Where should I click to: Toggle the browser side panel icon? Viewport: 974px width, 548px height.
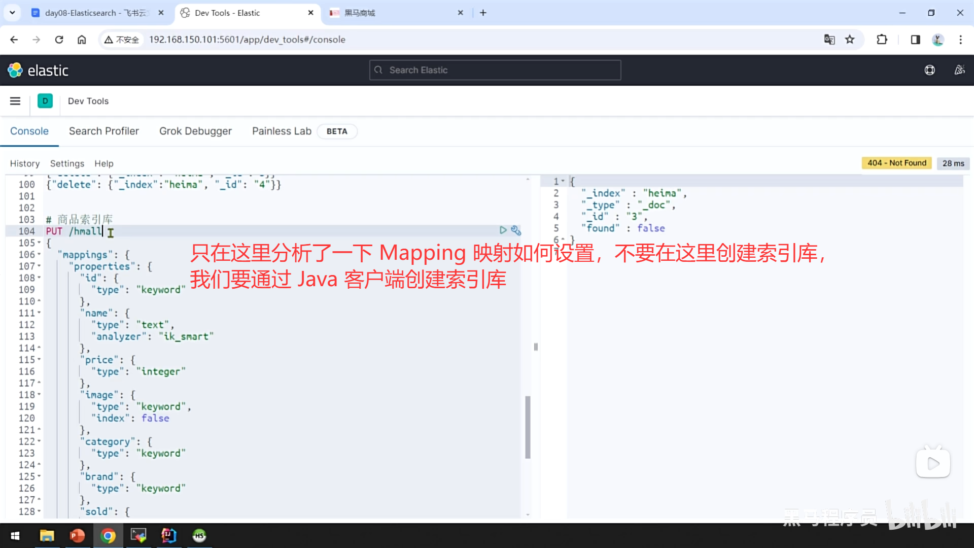915,40
